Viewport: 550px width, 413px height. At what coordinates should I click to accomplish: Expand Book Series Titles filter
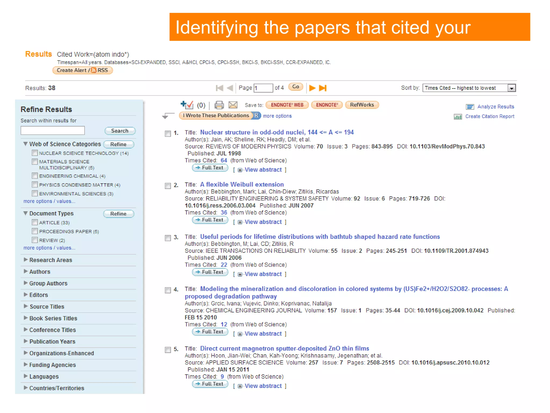click(x=26, y=318)
